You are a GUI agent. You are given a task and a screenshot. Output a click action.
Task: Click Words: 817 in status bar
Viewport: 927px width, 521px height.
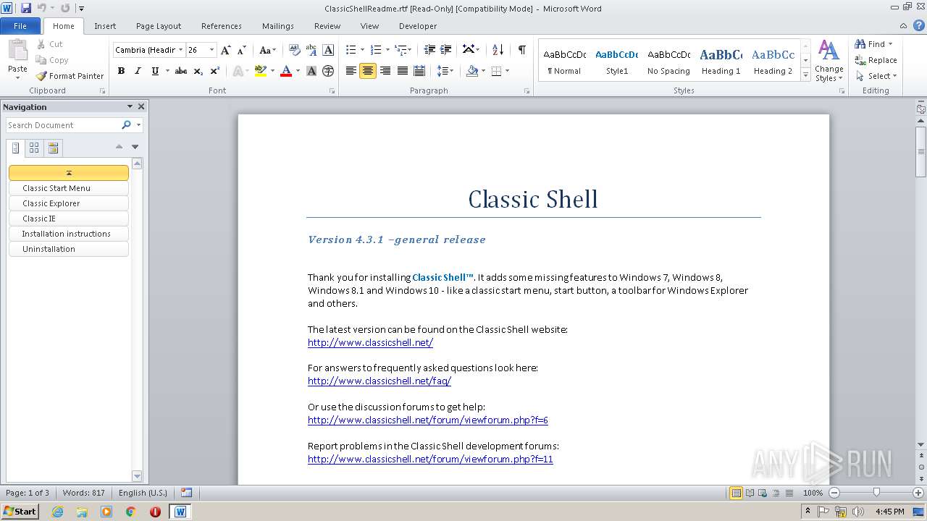84,493
